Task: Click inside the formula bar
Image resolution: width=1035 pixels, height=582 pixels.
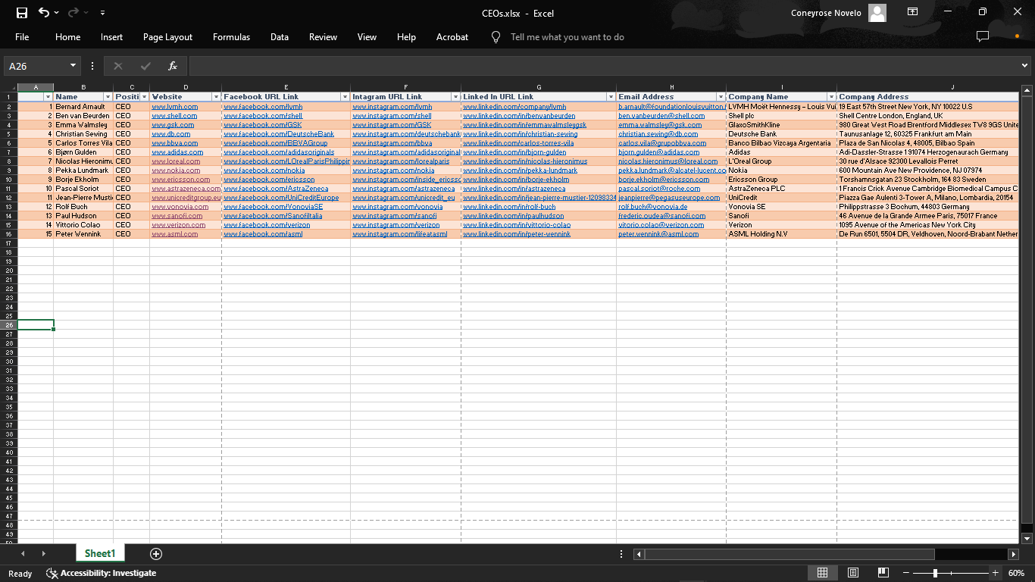Action: pyautogui.click(x=603, y=66)
